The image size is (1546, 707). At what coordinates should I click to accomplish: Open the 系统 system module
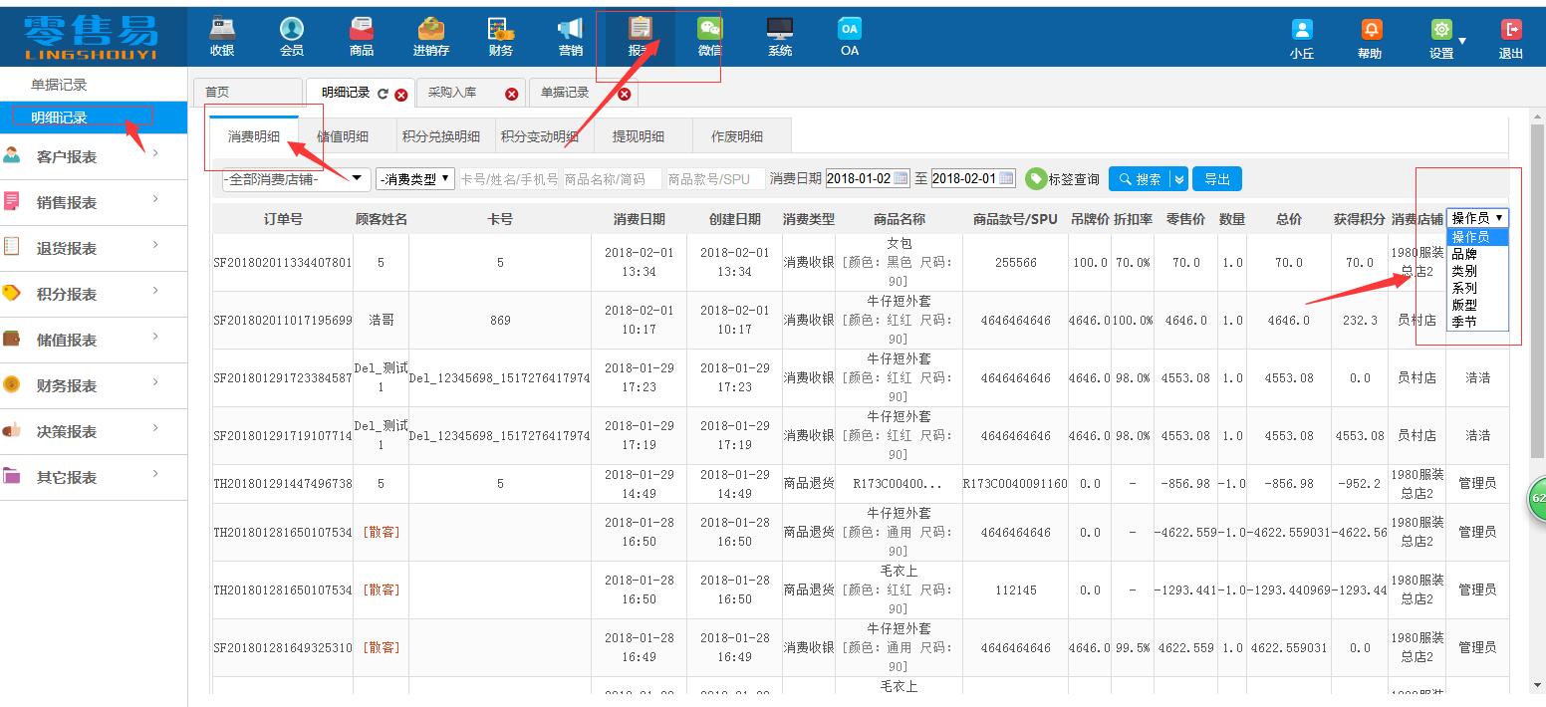tap(778, 35)
